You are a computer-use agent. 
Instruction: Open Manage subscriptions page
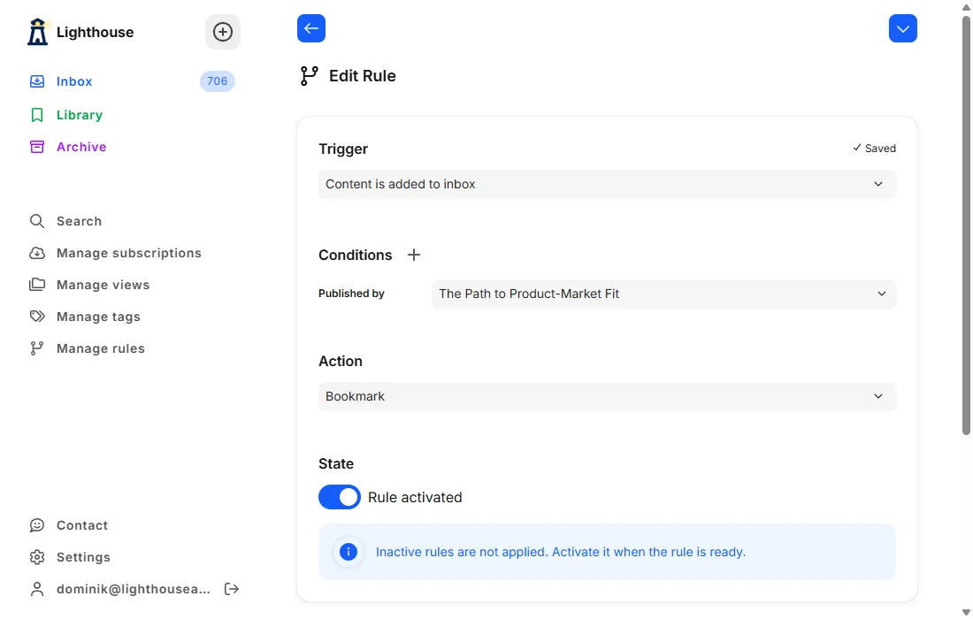coord(128,253)
